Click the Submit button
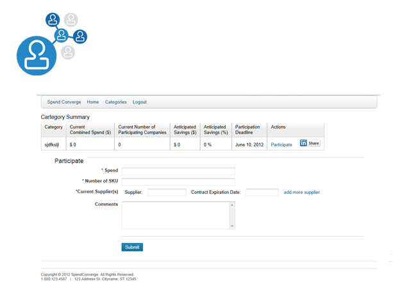404x307 pixels. 132,247
